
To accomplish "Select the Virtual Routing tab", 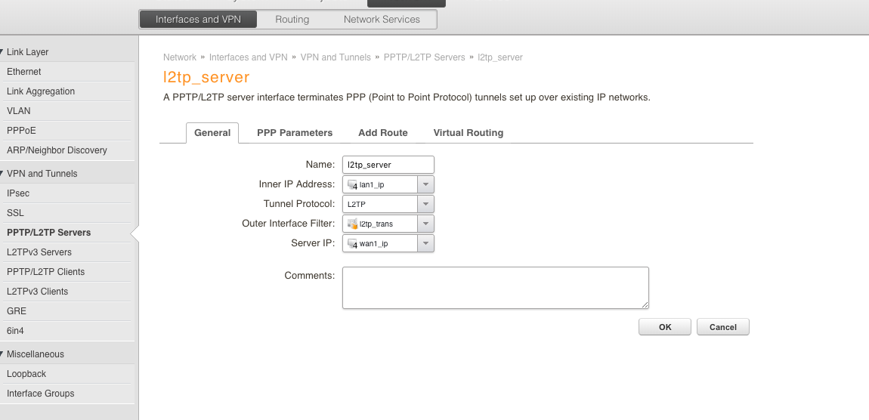I will point(468,133).
